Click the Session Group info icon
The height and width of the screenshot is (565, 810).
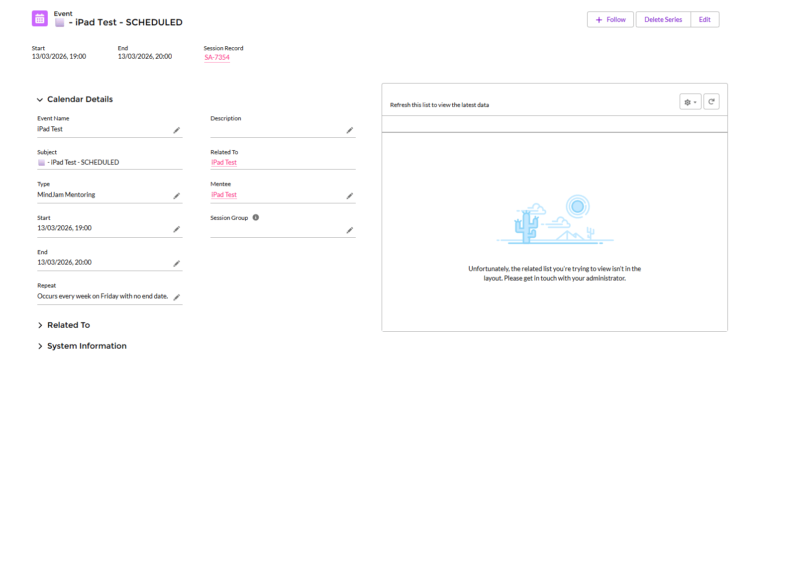click(256, 217)
